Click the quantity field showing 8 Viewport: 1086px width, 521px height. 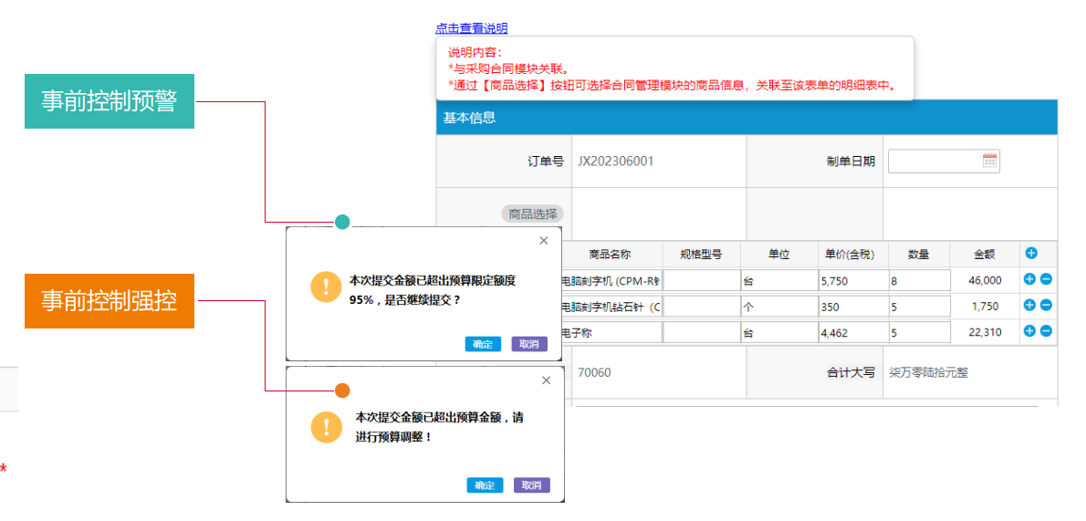(x=917, y=281)
